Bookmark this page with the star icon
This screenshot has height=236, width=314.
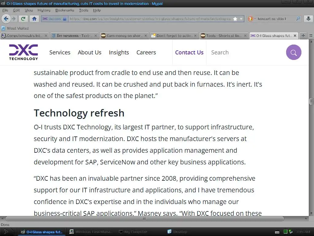tap(235, 19)
